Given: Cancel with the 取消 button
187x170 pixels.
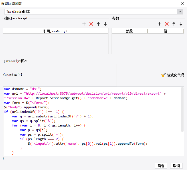Looking at the screenshot, I should click(176, 166).
